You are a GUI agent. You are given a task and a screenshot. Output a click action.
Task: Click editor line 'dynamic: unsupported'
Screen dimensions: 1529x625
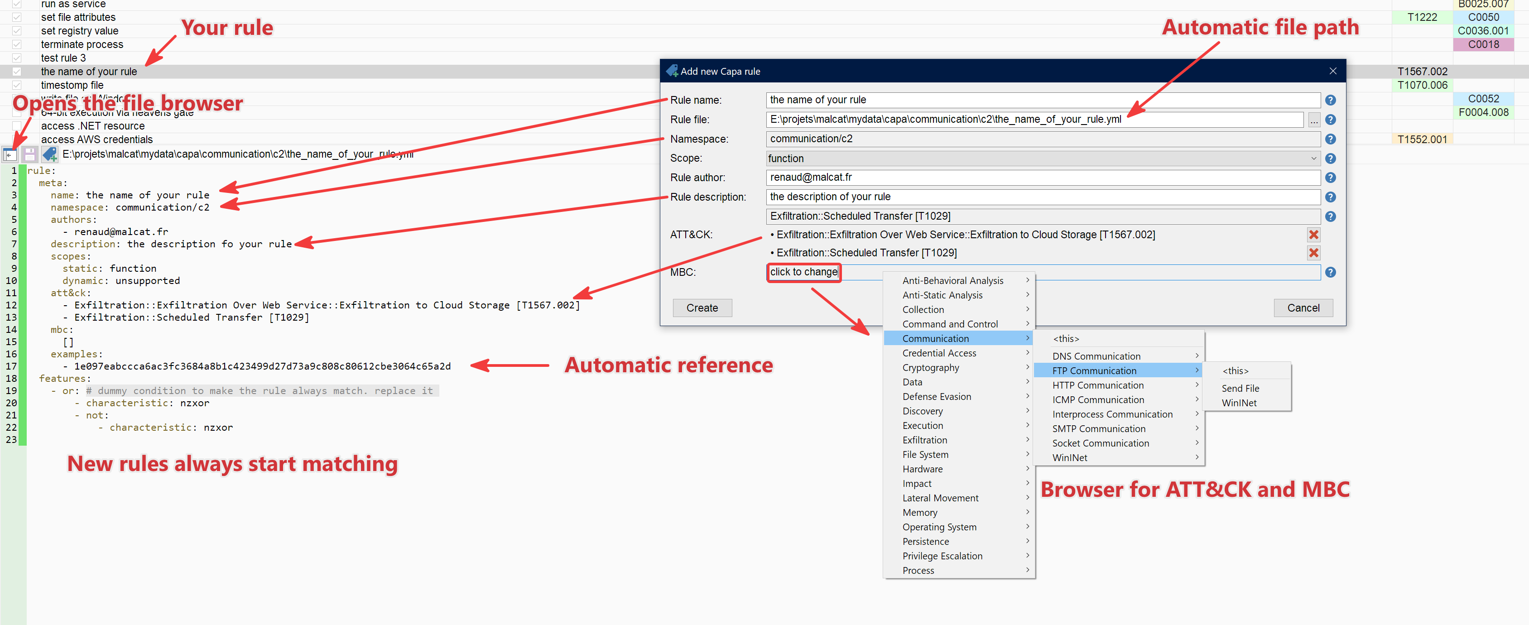121,281
